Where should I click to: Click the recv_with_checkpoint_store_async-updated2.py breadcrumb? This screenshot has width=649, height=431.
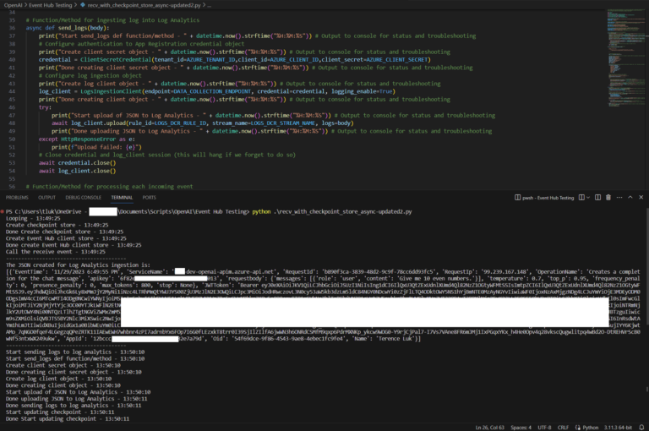(x=144, y=5)
